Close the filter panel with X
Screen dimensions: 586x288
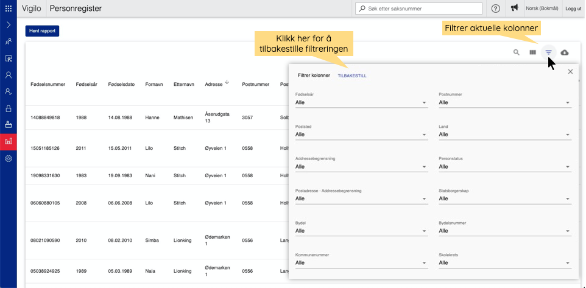[x=570, y=72]
